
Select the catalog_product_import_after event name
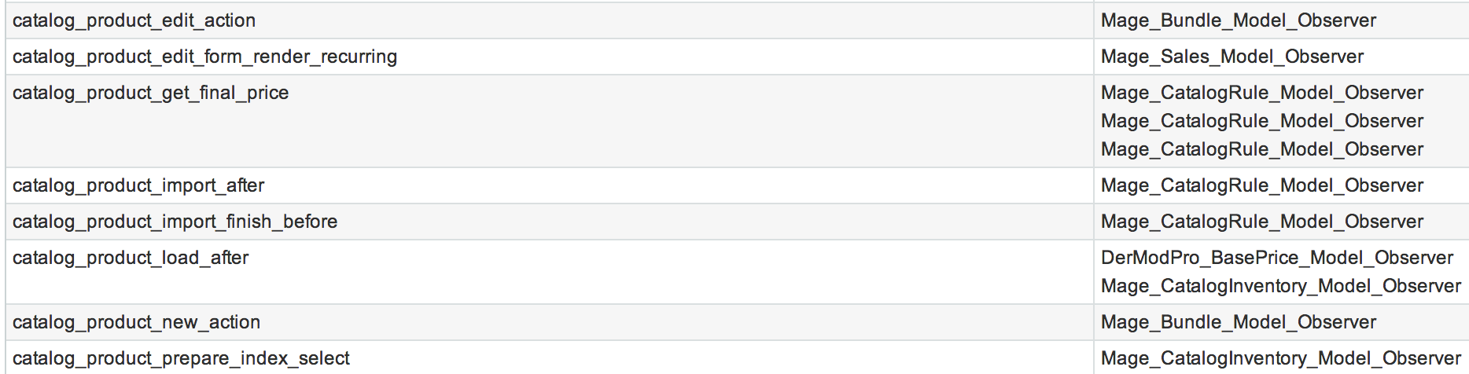point(138,185)
